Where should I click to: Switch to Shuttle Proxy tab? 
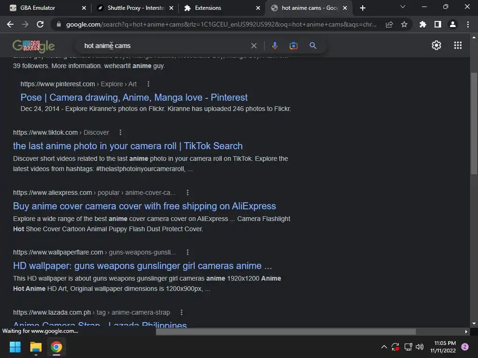point(135,8)
